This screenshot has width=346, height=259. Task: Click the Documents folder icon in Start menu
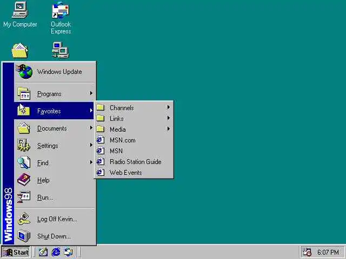pos(24,128)
